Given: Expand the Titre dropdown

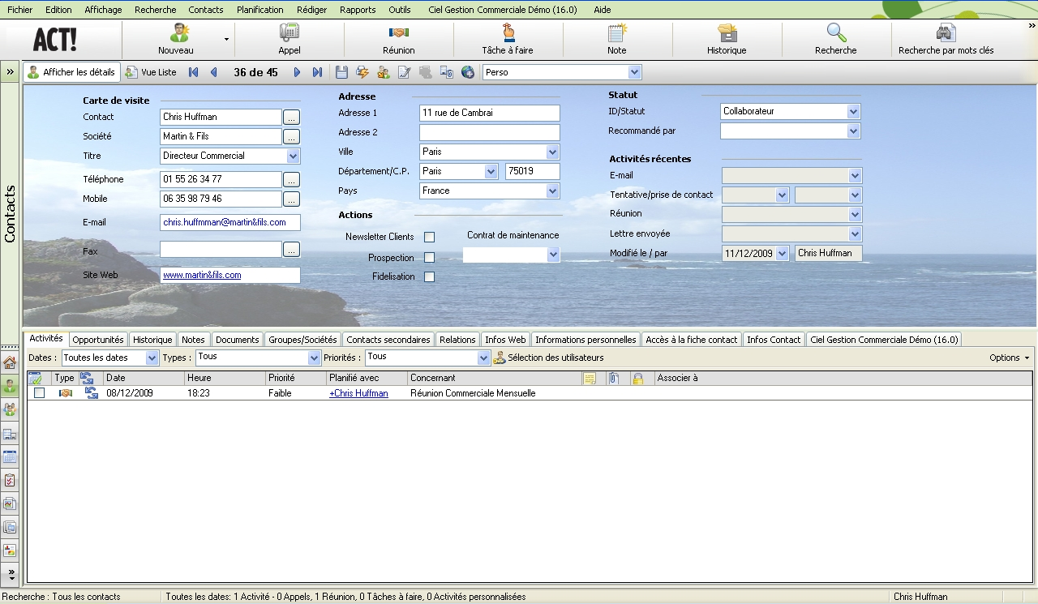Looking at the screenshot, I should click(x=293, y=156).
